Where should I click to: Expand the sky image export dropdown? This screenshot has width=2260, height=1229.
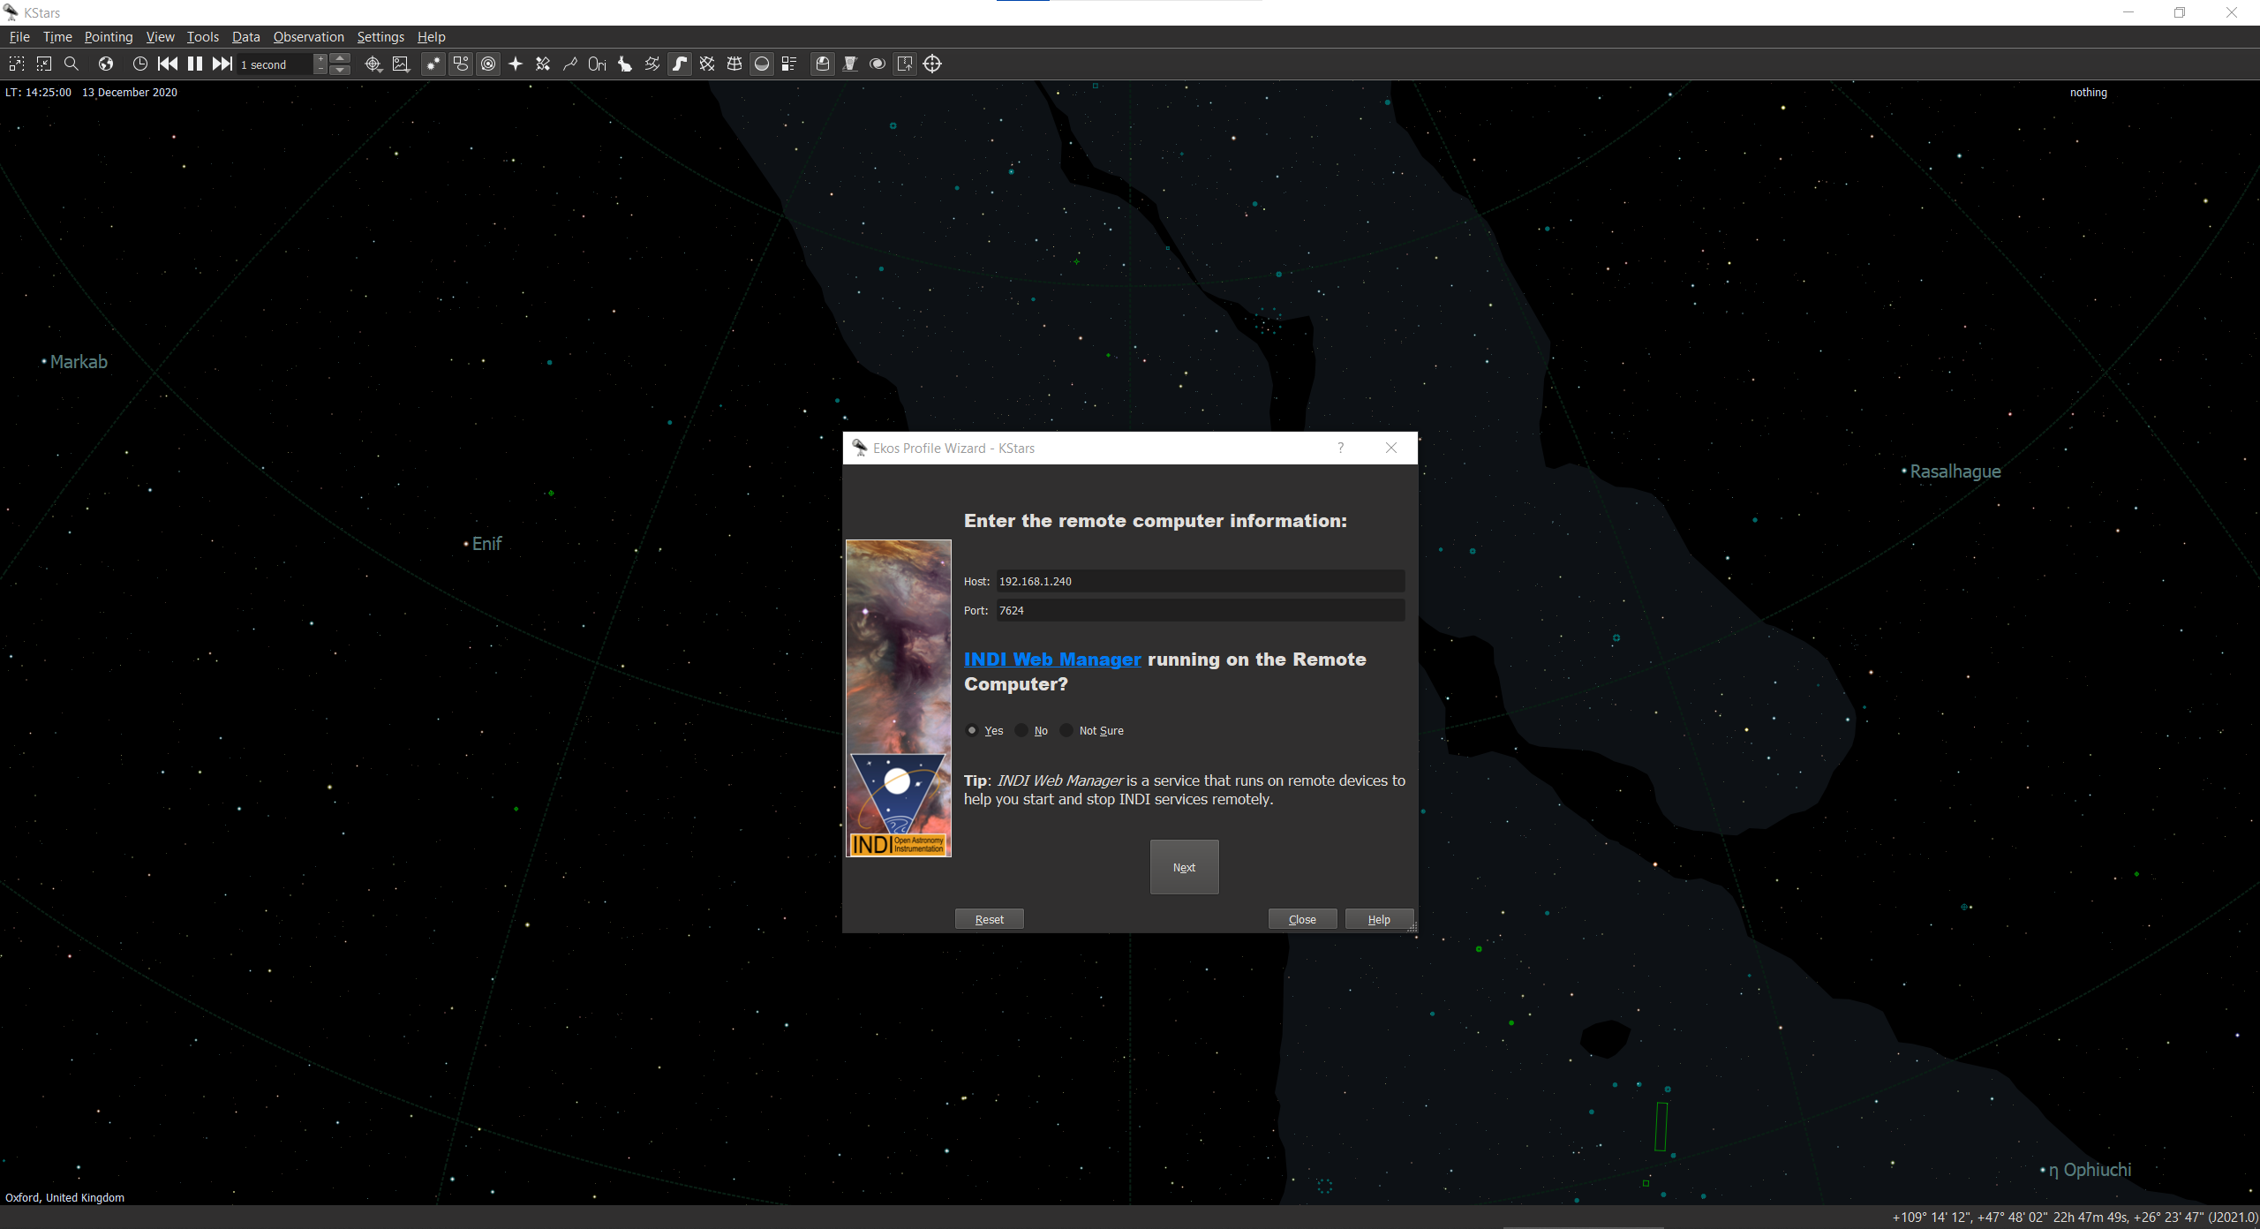(408, 70)
